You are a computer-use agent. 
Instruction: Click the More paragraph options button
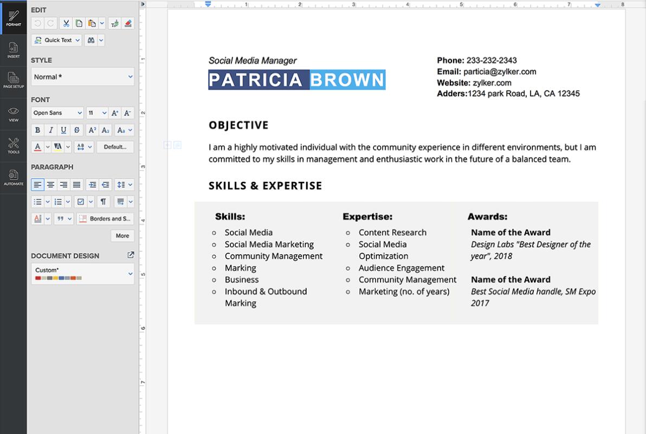tap(122, 235)
